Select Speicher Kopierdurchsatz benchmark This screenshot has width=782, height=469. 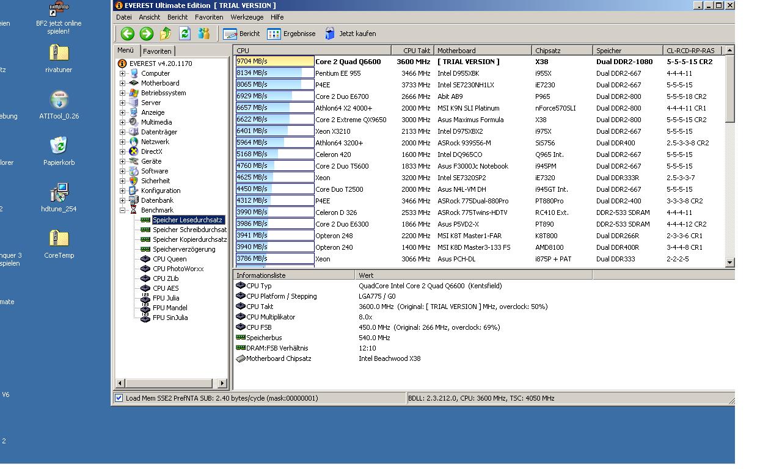tap(189, 239)
